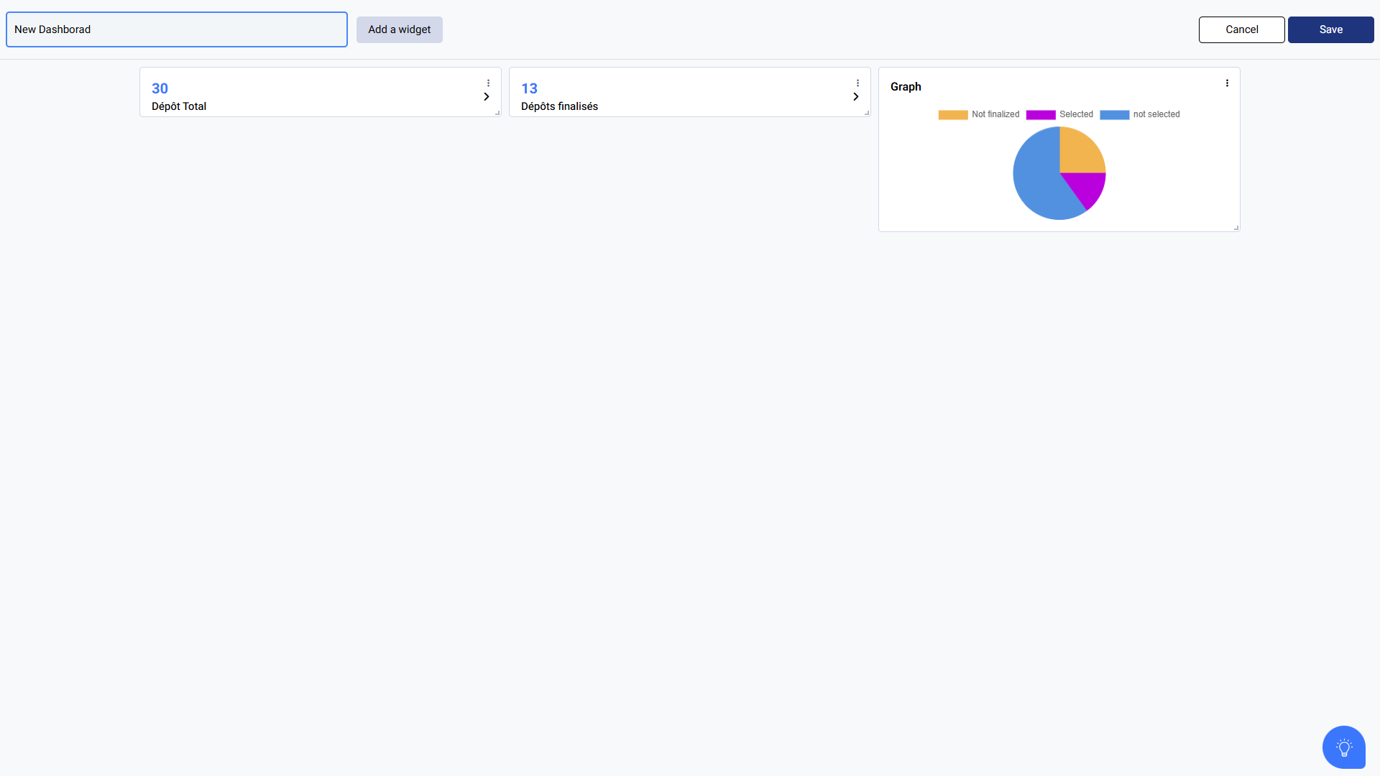Expand the Dépôt Total chevron arrow
Viewport: 1380px width, 776px height.
[487, 97]
